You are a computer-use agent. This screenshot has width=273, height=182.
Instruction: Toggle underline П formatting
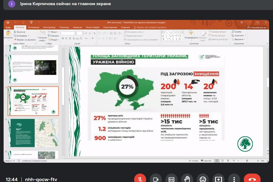click(x=70, y=38)
